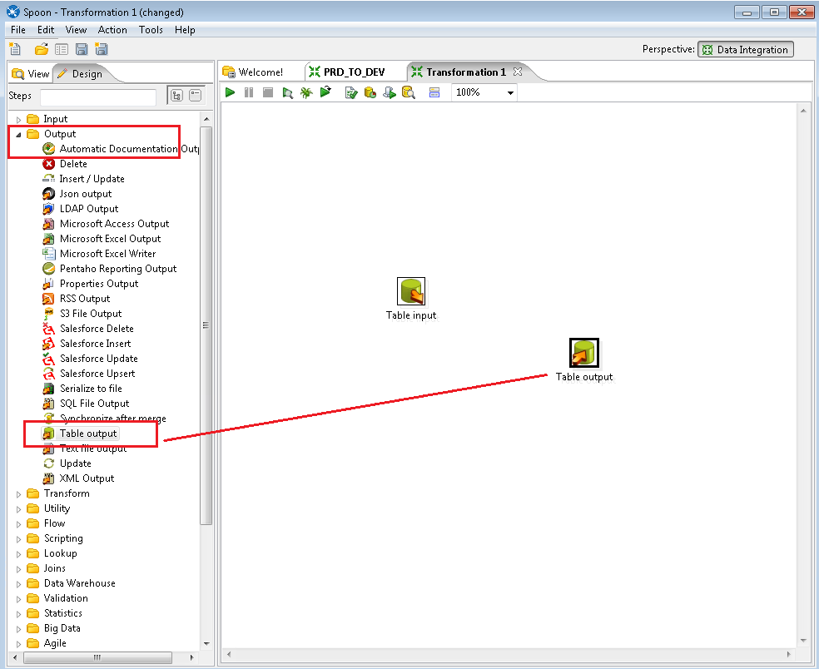Select the Salesforce Insert output step

[96, 343]
